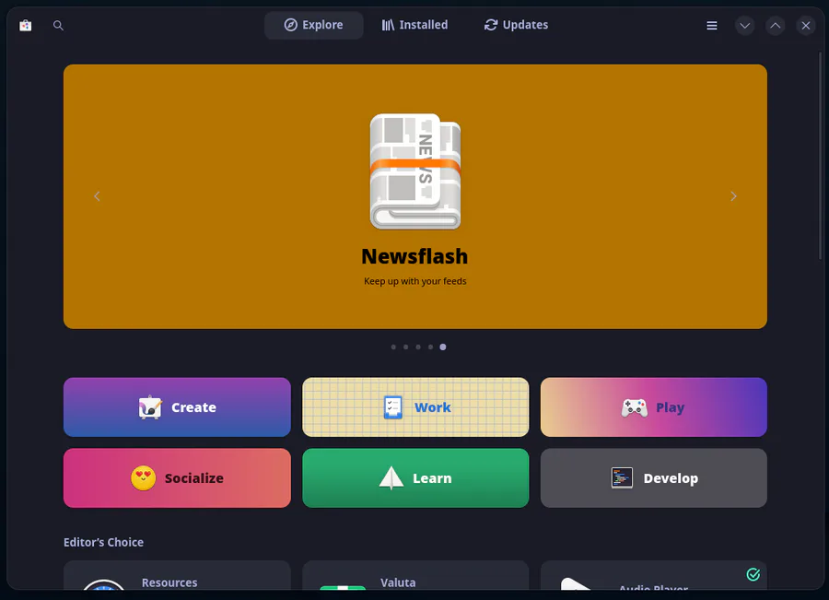Screen dimensions: 829x600
Task: Close the Software window
Action: pos(806,26)
